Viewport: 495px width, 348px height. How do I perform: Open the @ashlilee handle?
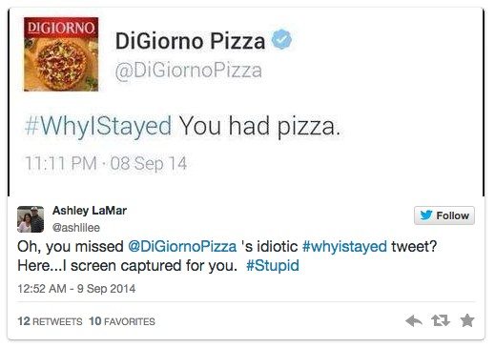point(76,228)
